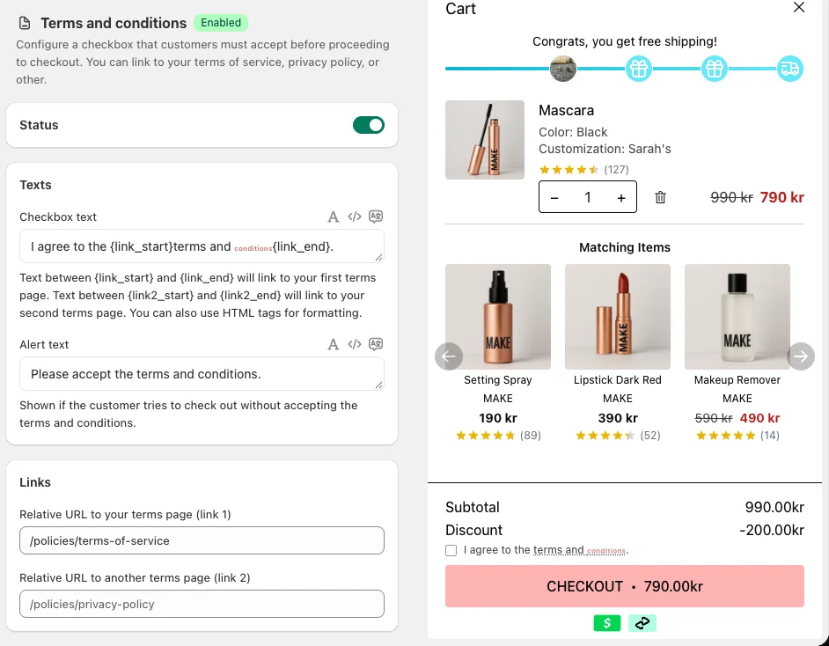Click the Mascara product title
Screen dimensions: 829x646
click(566, 111)
